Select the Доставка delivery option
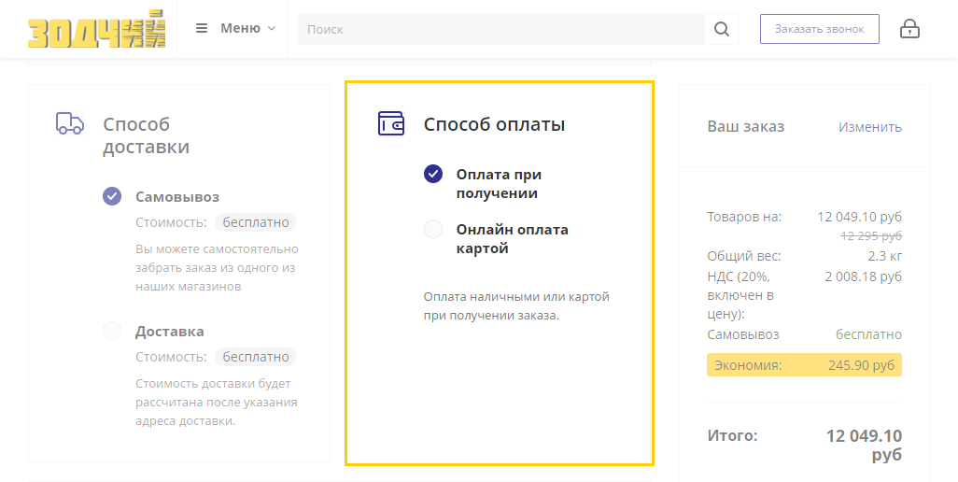This screenshot has height=482, width=958. tap(112, 331)
